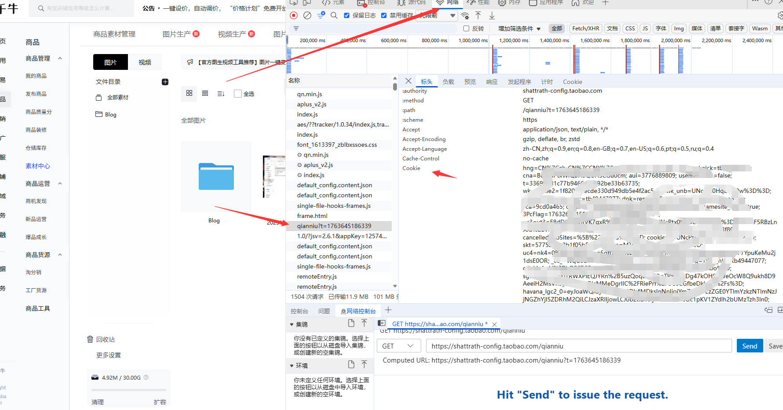Click the storage usage progress bar
Screen dimensions: 783x410
coord(129,390)
